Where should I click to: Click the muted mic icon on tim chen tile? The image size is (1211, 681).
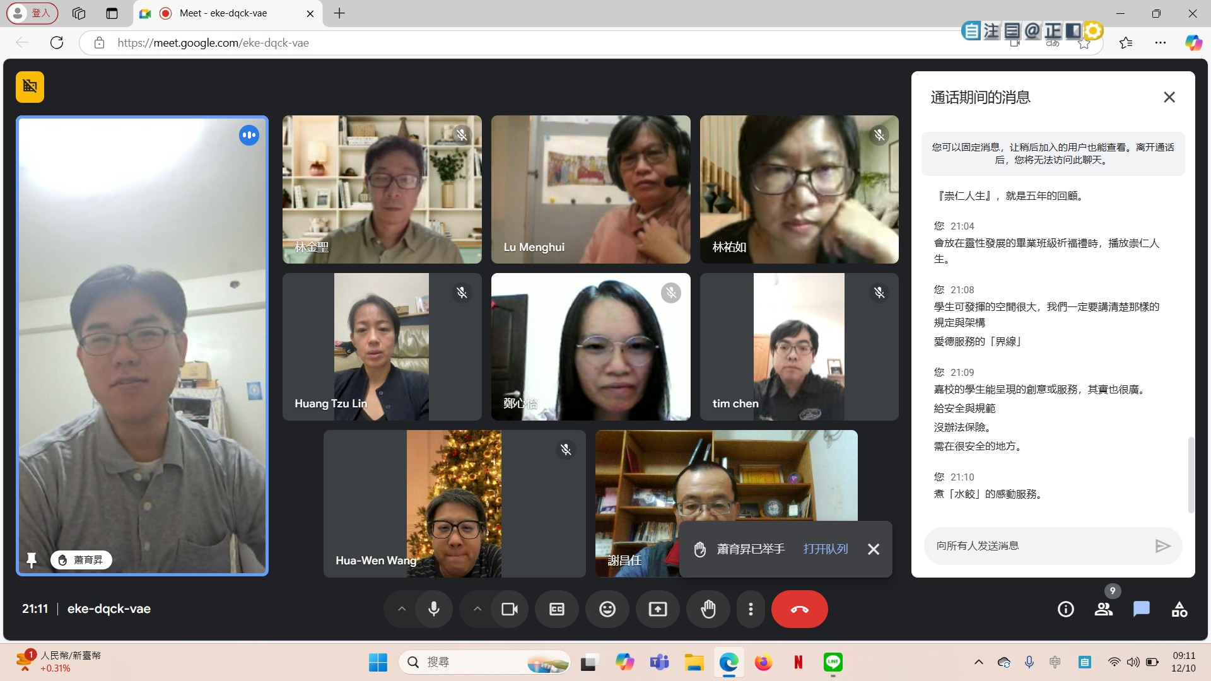(x=879, y=293)
